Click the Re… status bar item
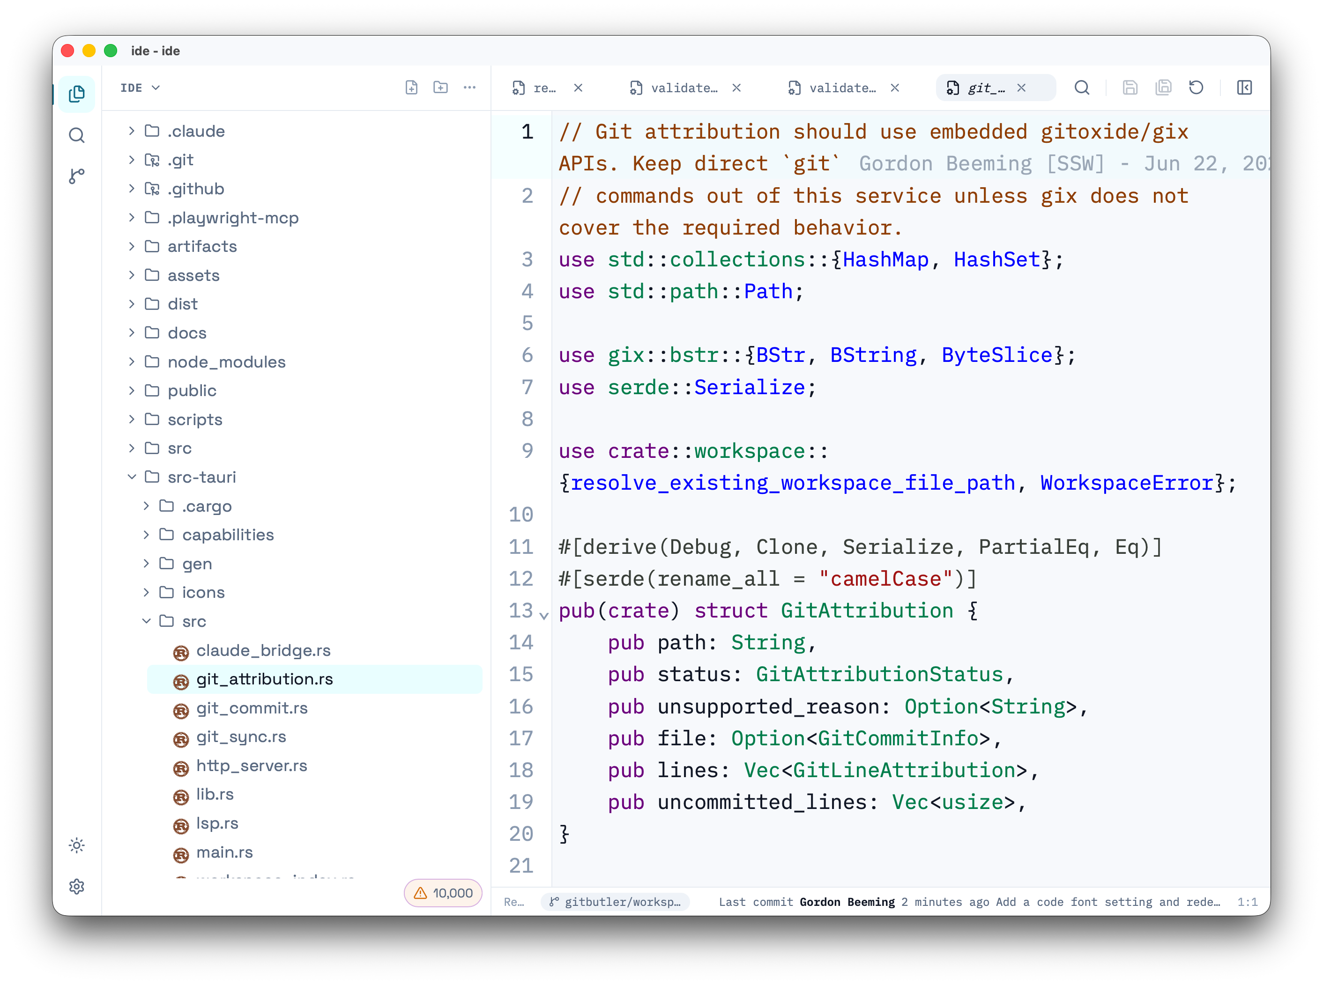This screenshot has height=985, width=1323. coord(514,902)
